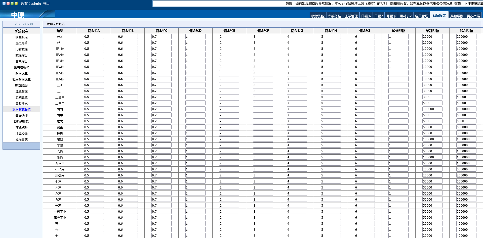Open the 注單管理 tab
Image resolution: width=483 pixels, height=238 pixels.
click(x=351, y=16)
